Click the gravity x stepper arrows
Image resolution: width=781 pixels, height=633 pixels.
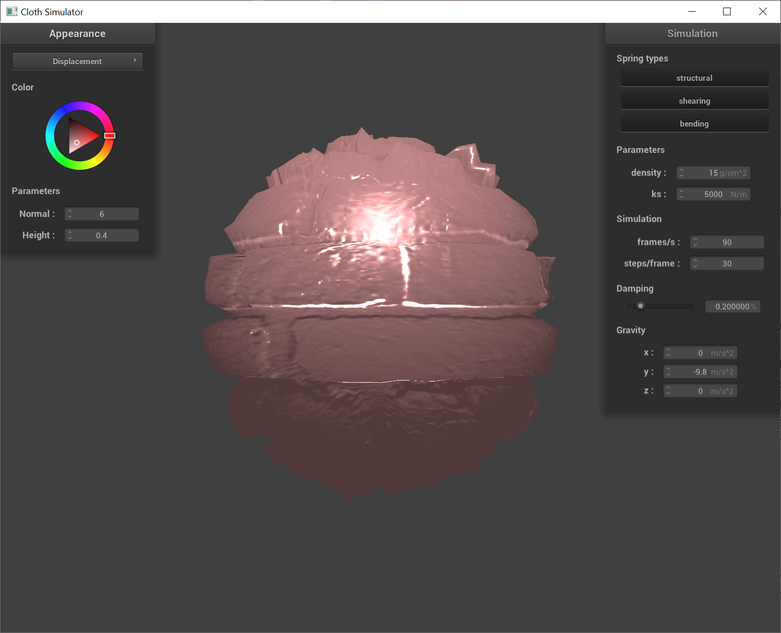(668, 353)
